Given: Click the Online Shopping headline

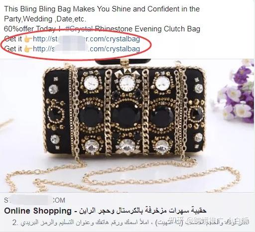Looking at the screenshot, I should coord(38,211).
